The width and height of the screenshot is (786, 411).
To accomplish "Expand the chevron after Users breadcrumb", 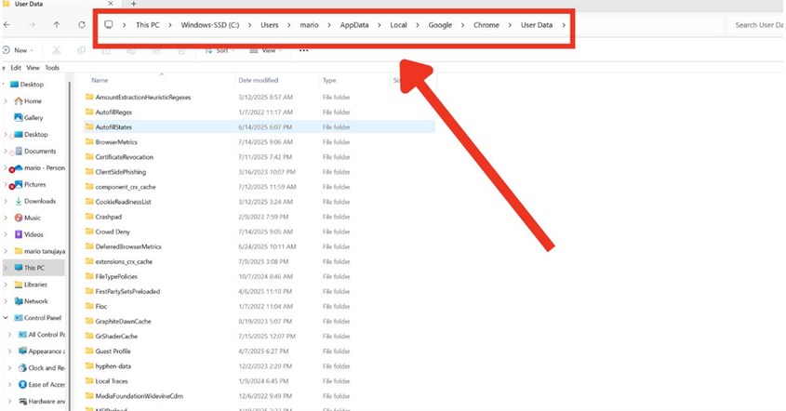I will (x=289, y=24).
